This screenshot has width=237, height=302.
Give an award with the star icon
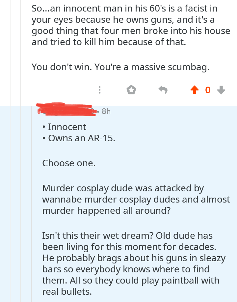point(131,90)
